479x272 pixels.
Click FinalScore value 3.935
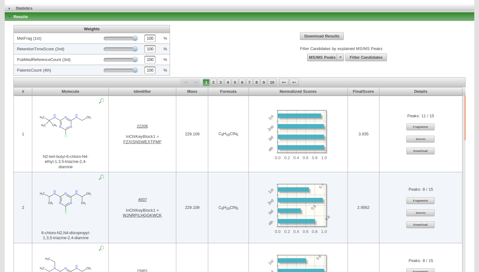(x=363, y=134)
